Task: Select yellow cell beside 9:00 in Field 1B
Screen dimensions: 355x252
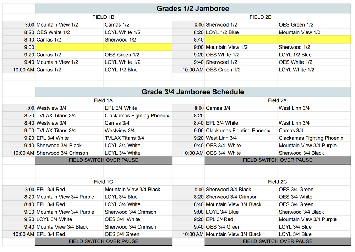Action: 70,47
